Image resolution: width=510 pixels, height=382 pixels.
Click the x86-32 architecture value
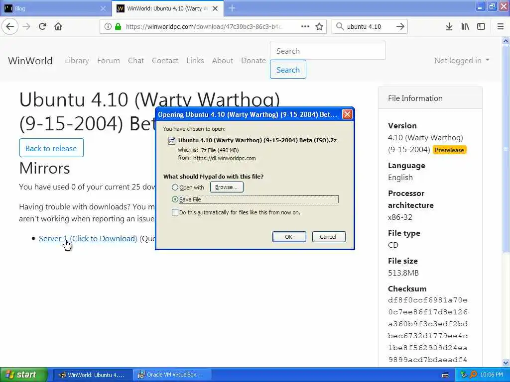pos(400,217)
